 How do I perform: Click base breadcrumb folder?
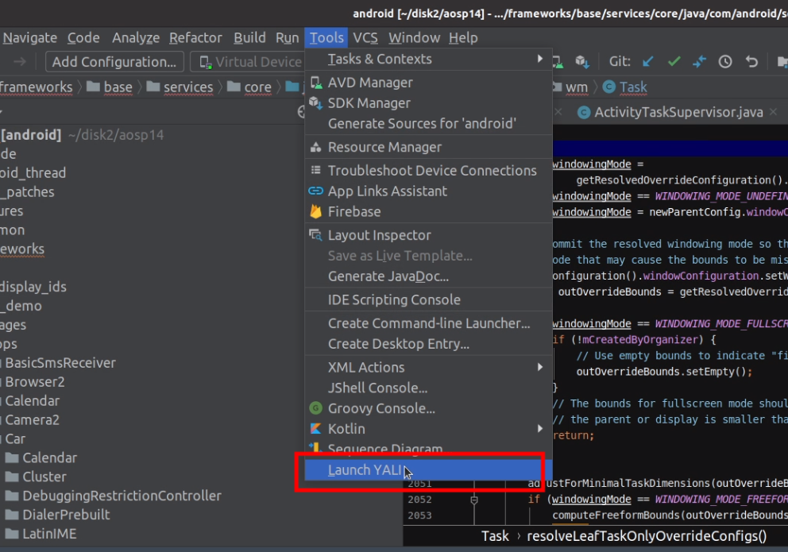click(x=110, y=87)
